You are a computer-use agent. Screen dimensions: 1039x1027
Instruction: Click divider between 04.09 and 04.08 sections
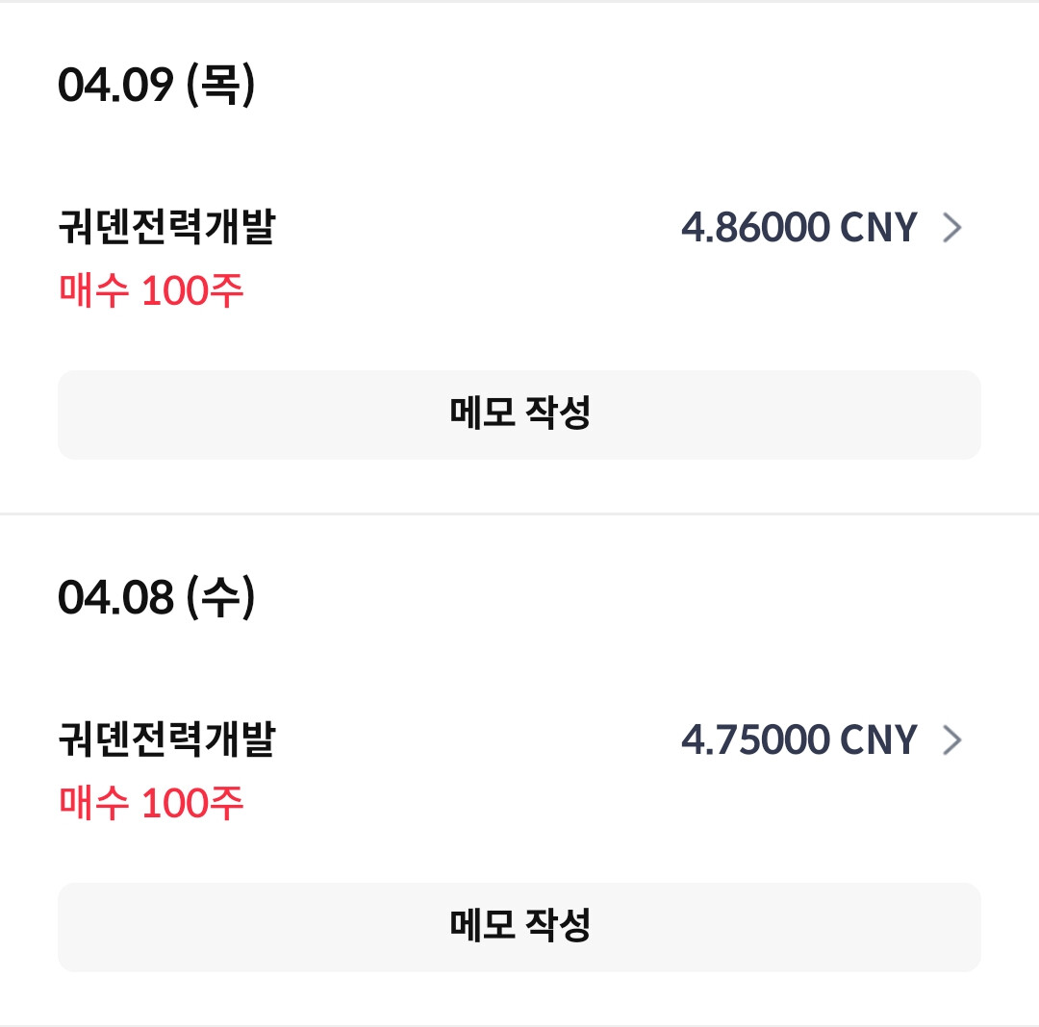click(519, 513)
